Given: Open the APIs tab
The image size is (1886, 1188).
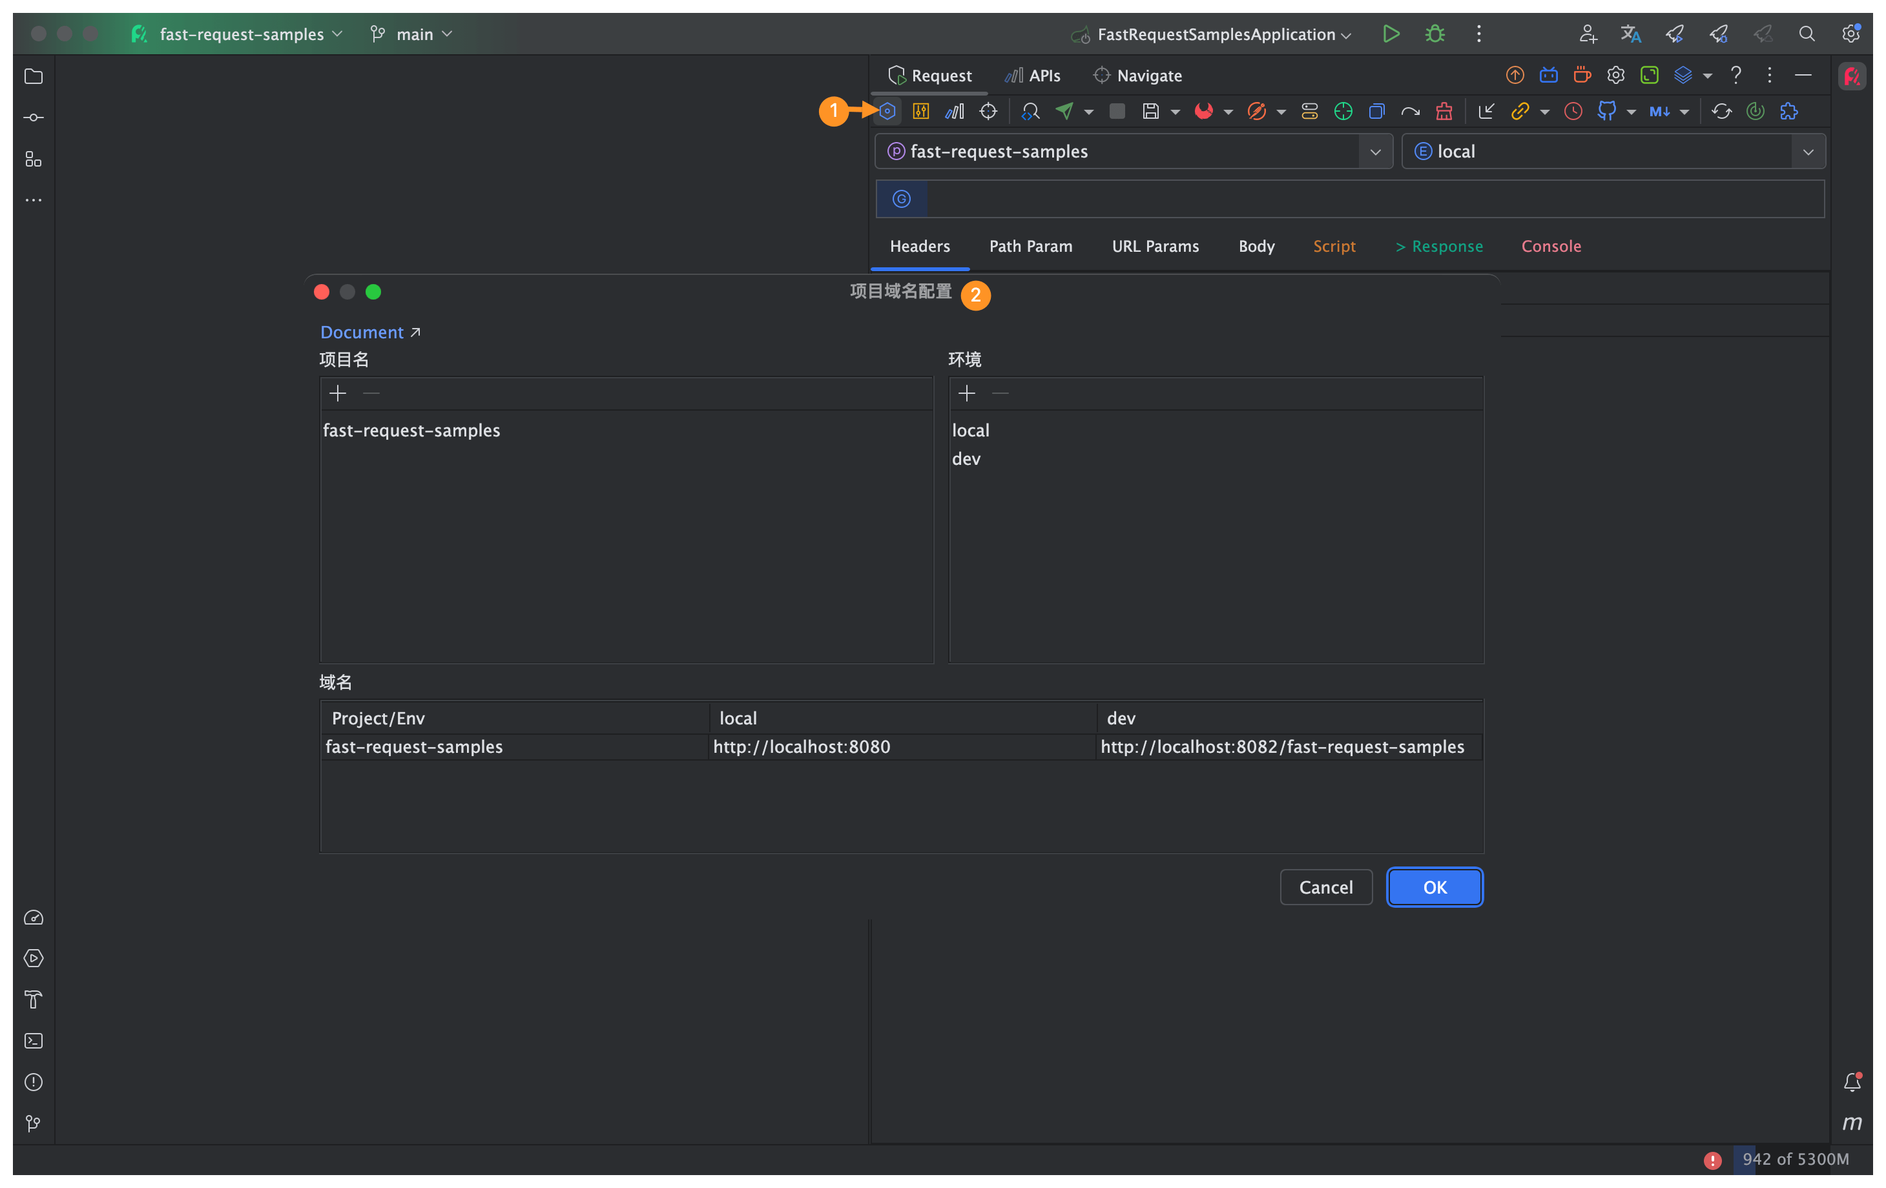Looking at the screenshot, I should [x=1033, y=75].
